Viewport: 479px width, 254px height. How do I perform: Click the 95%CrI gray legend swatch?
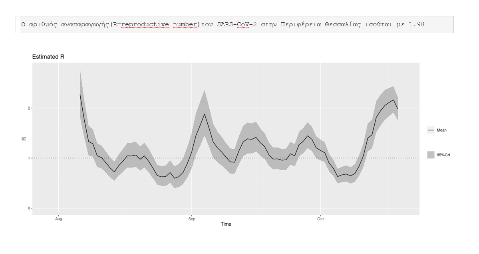click(431, 155)
